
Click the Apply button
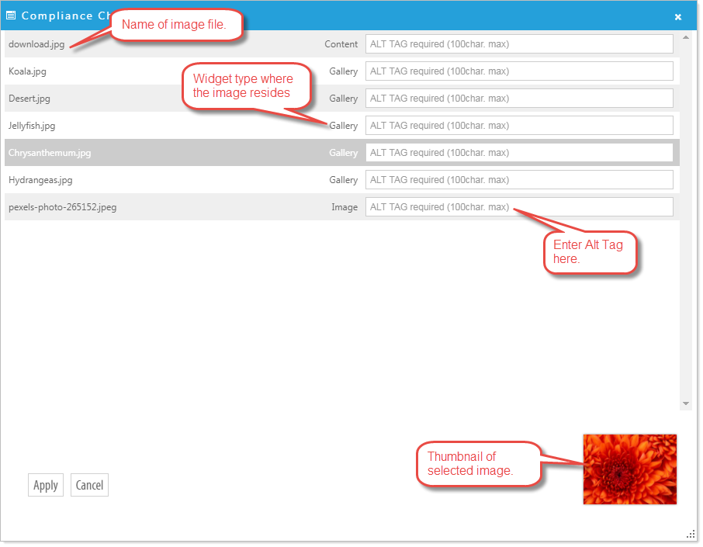click(46, 485)
